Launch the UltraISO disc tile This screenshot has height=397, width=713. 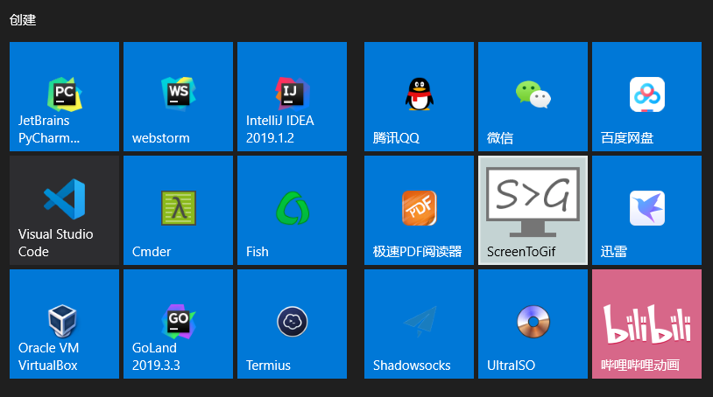533,324
